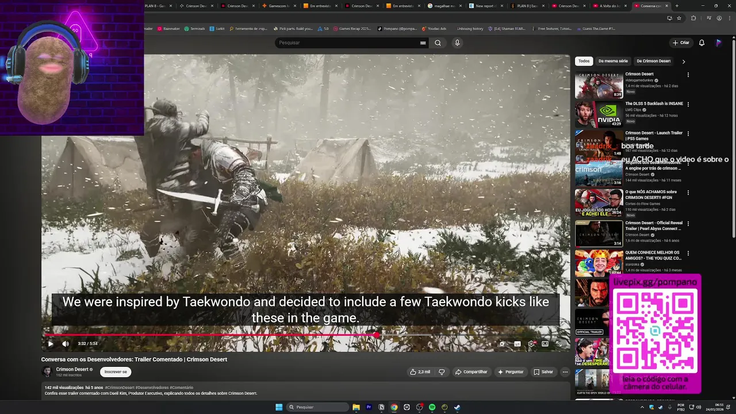Mute the video with the speaker icon
The image size is (736, 414).
[66, 344]
